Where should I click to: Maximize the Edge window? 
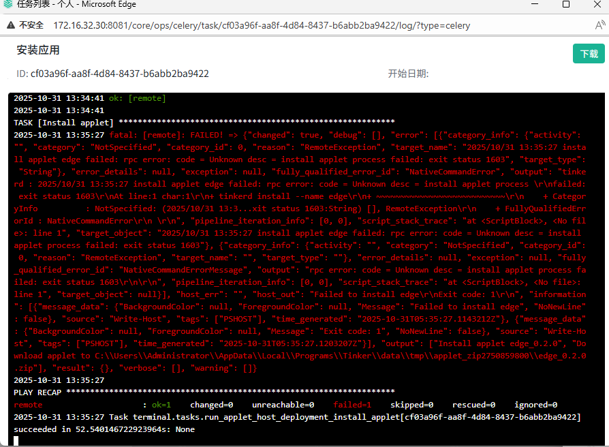[565, 5]
